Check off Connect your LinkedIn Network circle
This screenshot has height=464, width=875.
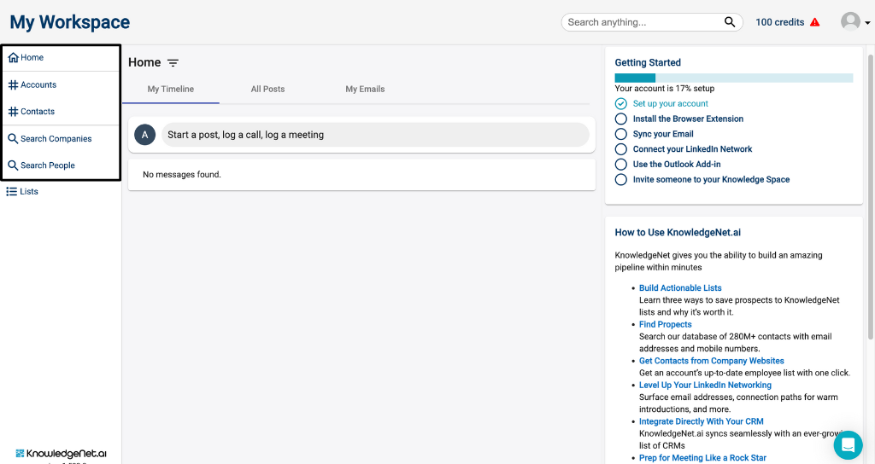click(x=621, y=148)
